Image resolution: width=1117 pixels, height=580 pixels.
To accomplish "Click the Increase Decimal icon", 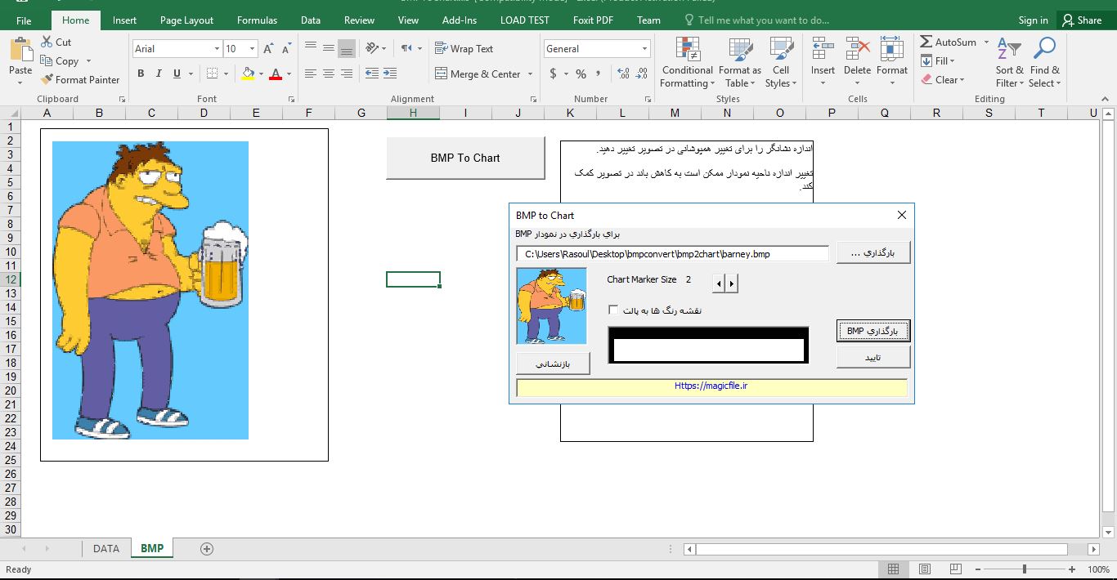I will coord(624,74).
